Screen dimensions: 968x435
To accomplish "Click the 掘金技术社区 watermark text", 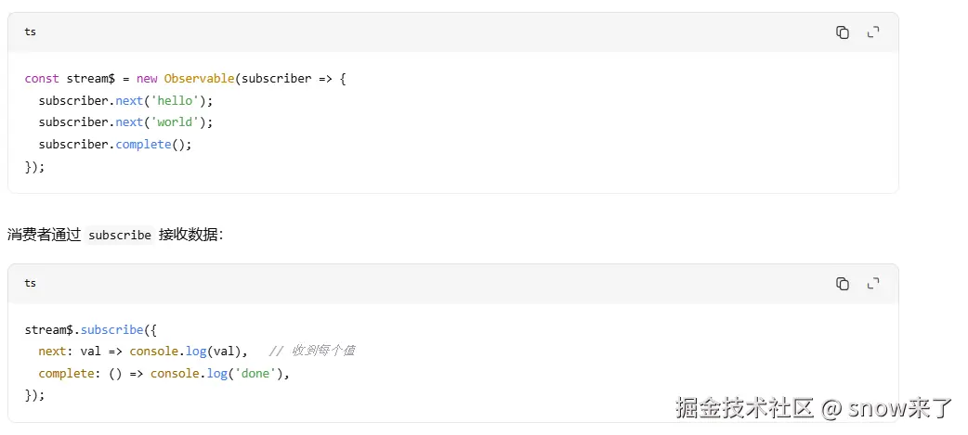I will (744, 408).
